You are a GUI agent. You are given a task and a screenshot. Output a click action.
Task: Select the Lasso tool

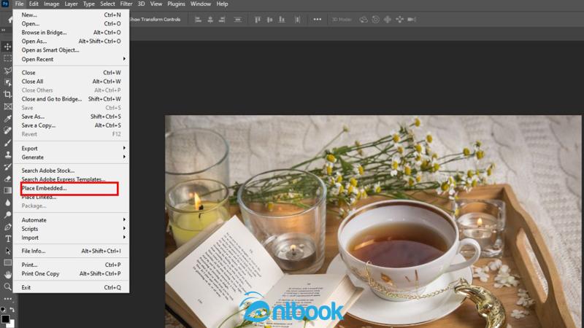tap(7, 71)
